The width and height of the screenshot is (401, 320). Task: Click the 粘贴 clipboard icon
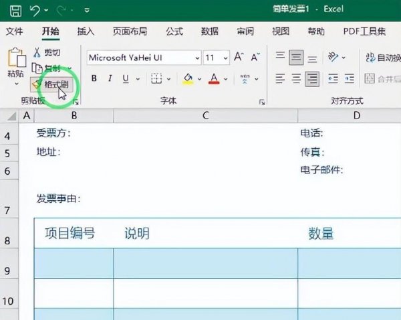pos(17,58)
